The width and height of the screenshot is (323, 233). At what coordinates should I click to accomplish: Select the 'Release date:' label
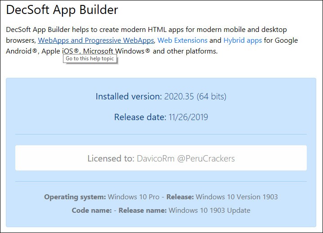(140, 117)
